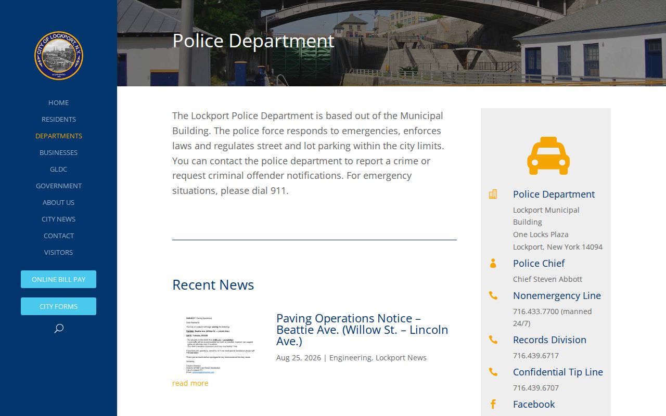Click the phone icon beside Nonemergency Line
The height and width of the screenshot is (416, 666).
click(493, 295)
